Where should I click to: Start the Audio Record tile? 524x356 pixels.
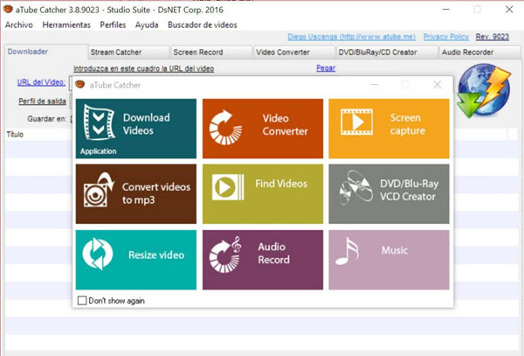tap(263, 259)
